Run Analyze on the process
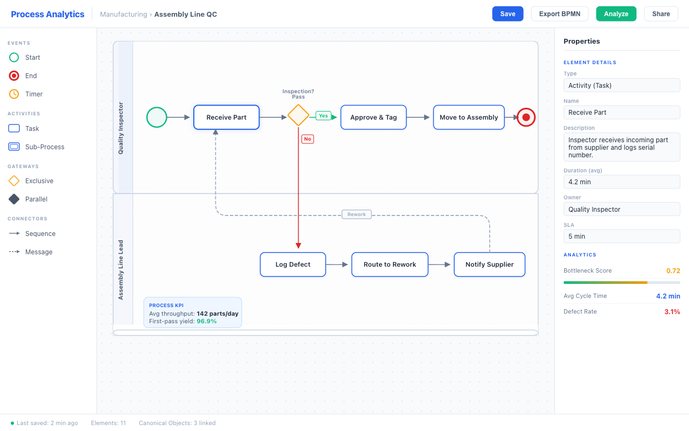Screen dimensions: 689x431 [x=616, y=13]
